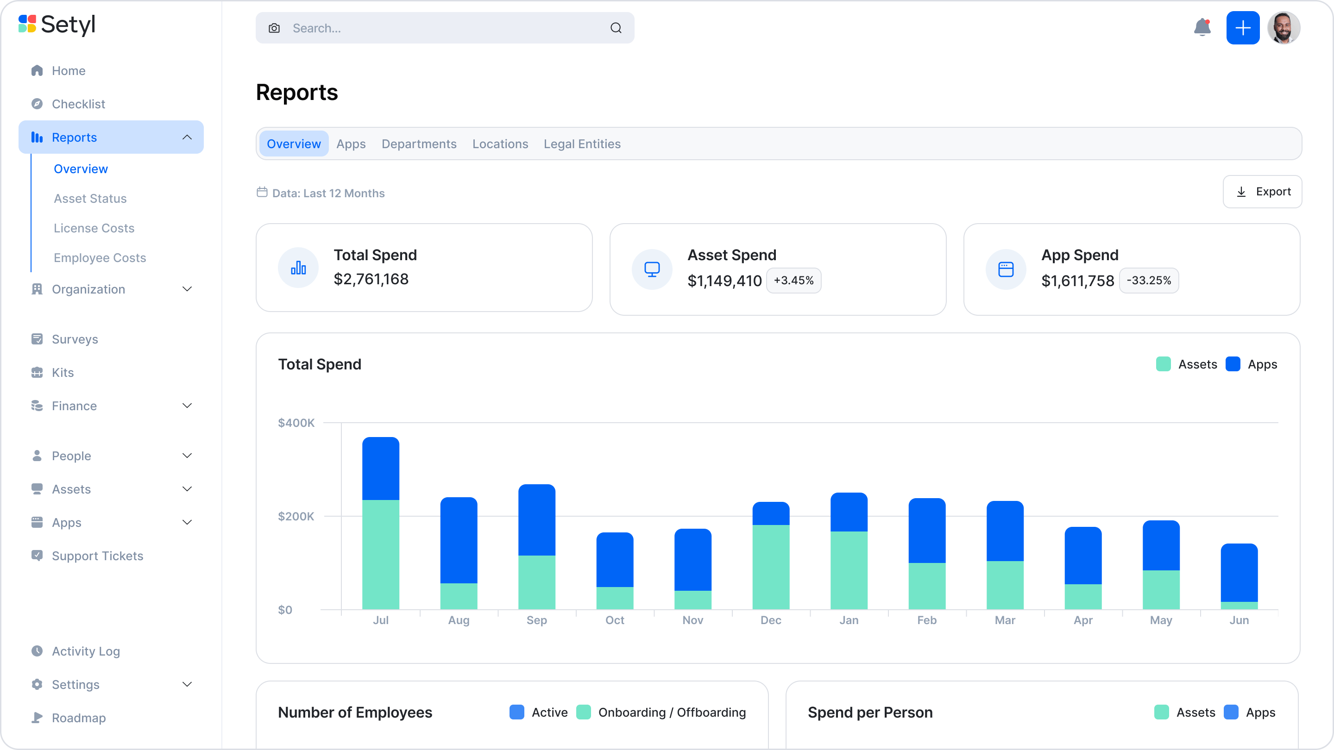Expand the Organization section
This screenshot has width=1334, height=750.
click(x=187, y=289)
